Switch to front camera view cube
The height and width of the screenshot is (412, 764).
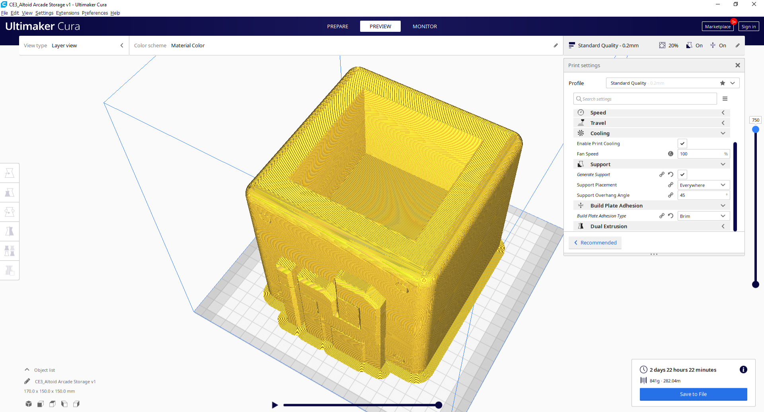(x=41, y=404)
